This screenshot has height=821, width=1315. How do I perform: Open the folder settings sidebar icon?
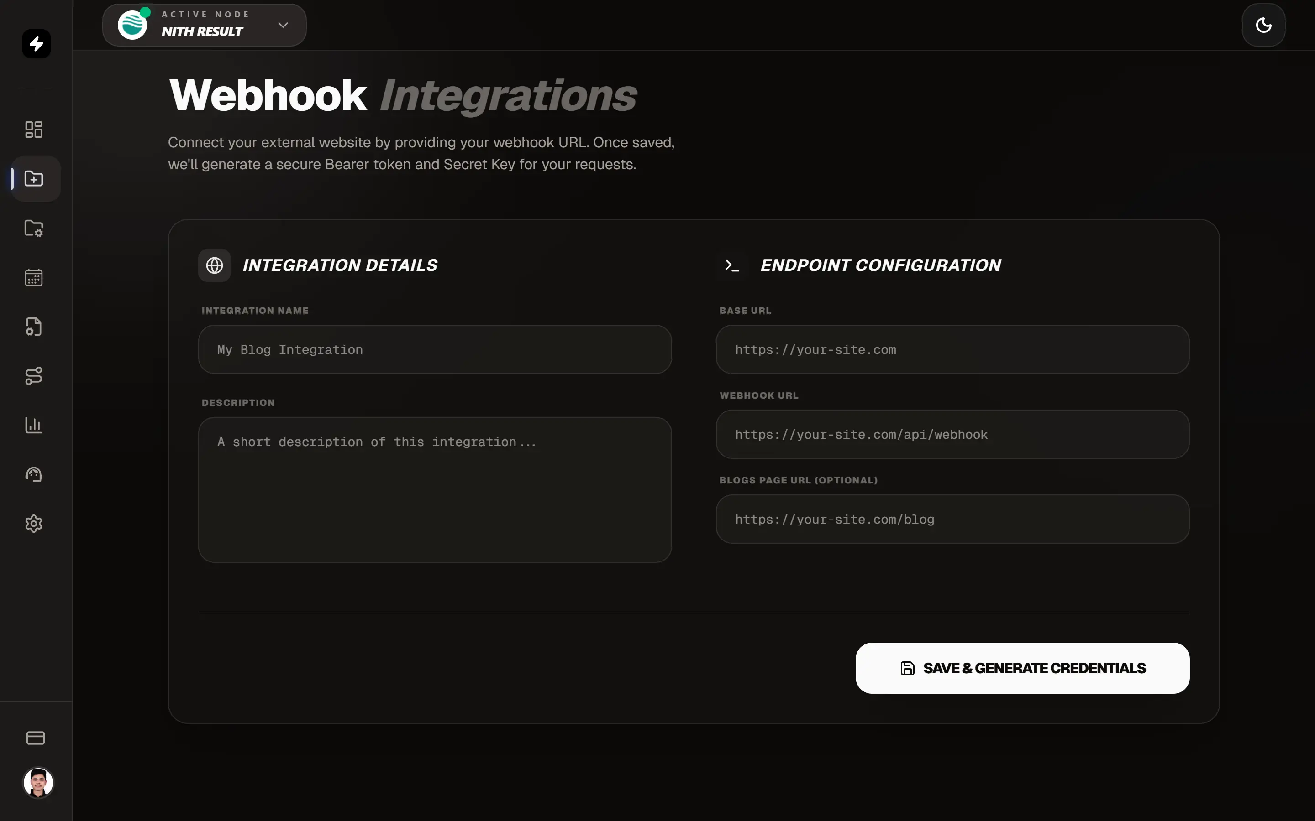(34, 228)
